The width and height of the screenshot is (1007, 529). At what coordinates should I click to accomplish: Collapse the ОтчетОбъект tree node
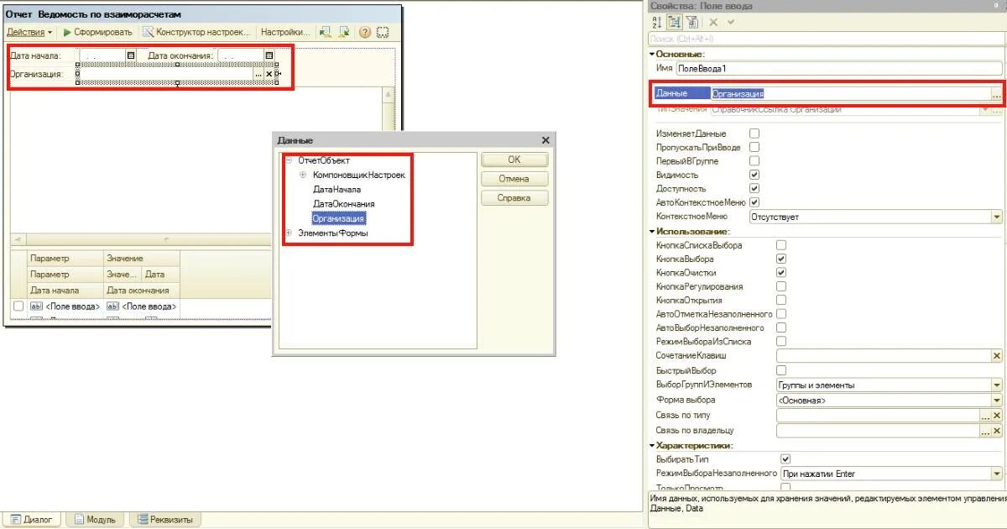click(x=289, y=160)
